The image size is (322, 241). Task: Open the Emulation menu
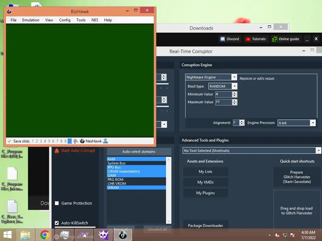[x=31, y=20]
